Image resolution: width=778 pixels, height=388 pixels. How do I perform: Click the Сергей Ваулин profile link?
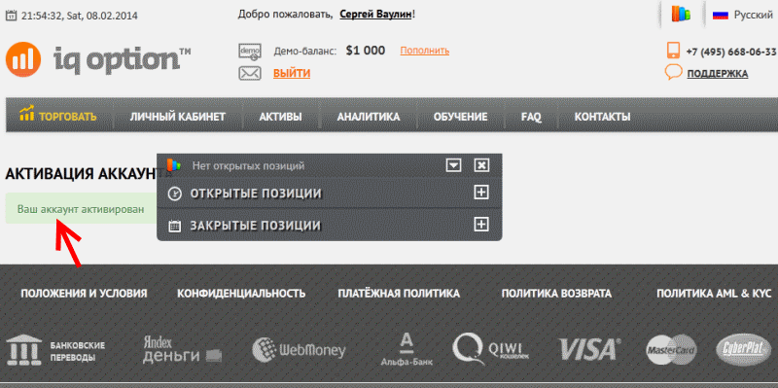(x=375, y=15)
